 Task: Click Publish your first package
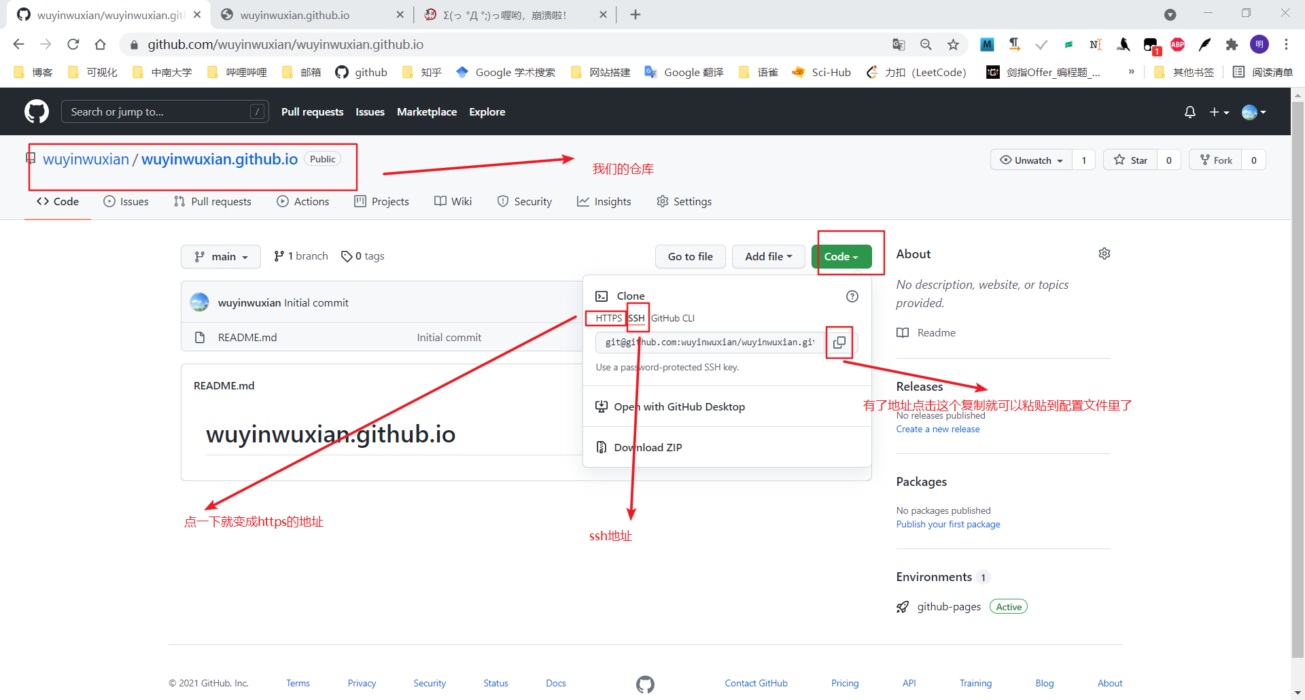948,524
